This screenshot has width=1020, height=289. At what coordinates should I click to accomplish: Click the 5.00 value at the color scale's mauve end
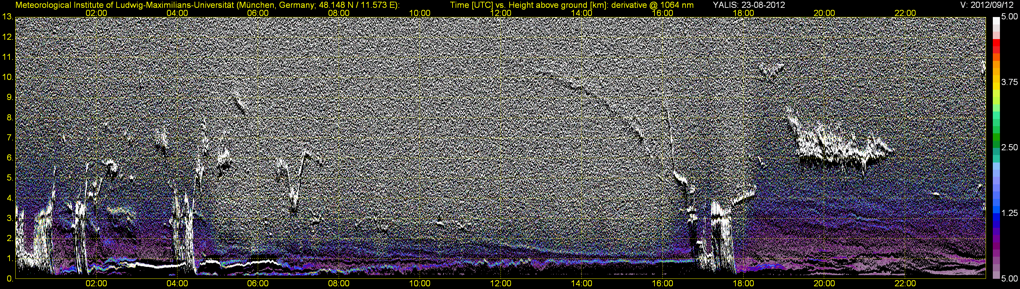tap(1009, 279)
